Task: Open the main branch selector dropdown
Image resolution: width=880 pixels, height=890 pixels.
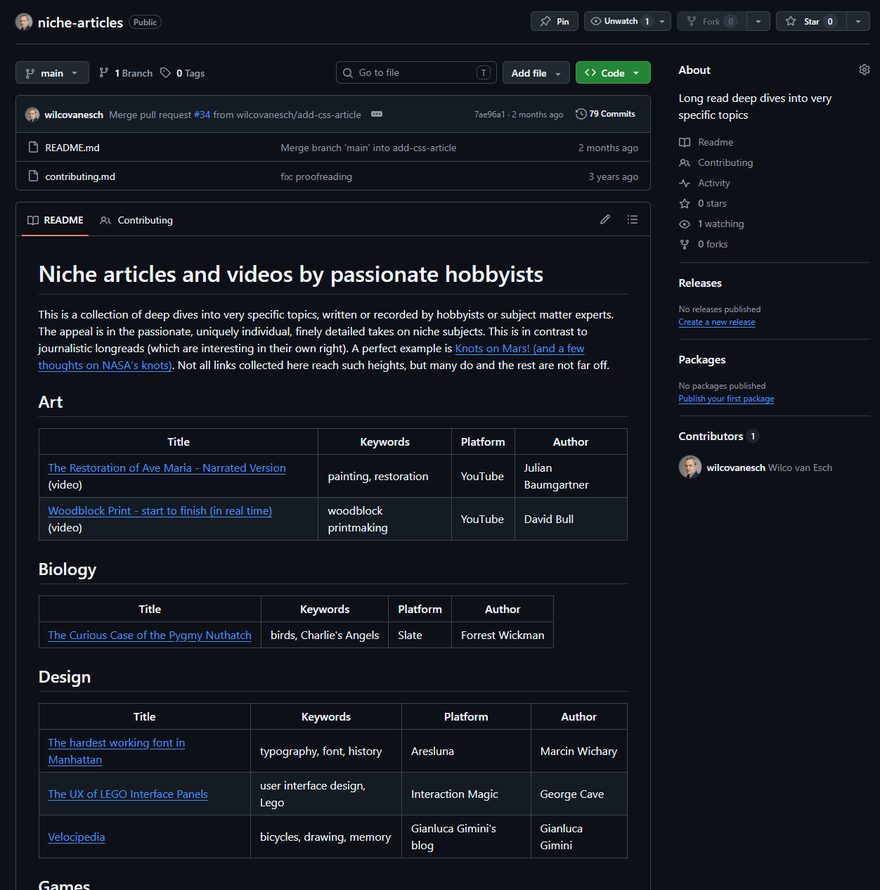Action: click(x=52, y=72)
